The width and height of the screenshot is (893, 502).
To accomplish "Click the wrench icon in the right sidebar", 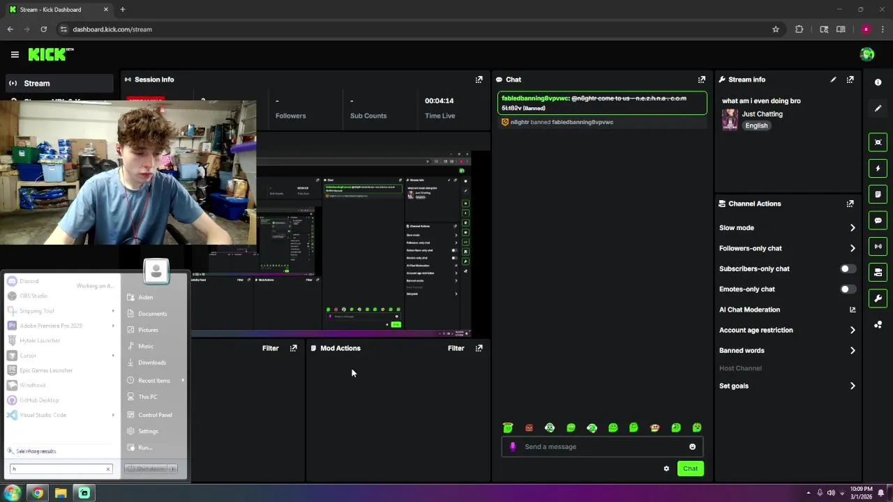I will click(x=878, y=298).
